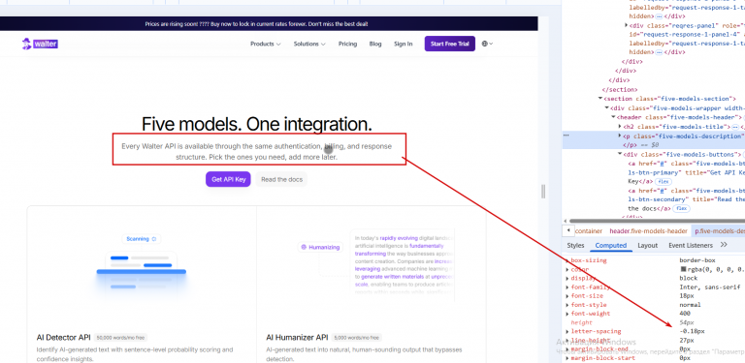This screenshot has width=745, height=363.
Task: Expand the h2 five-models-title node
Action: pos(620,126)
